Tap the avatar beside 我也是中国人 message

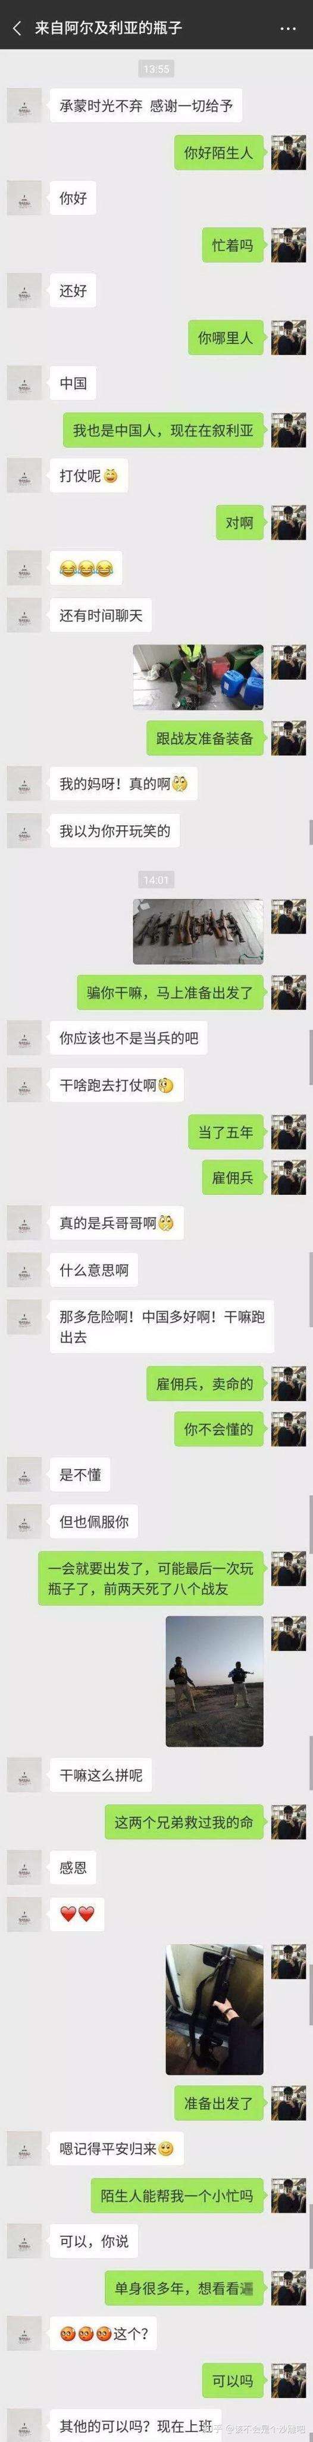point(289,429)
